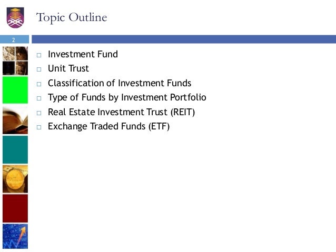The height and width of the screenshot is (252, 336).
Task: Click the teal color square
Action: point(15,149)
